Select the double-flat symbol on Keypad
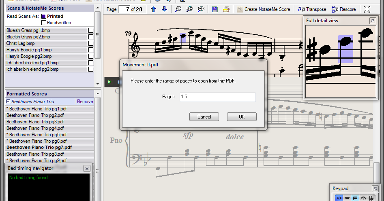The image size is (384, 201). [371, 198]
